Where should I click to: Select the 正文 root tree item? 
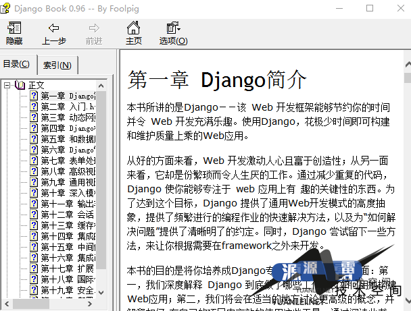36,85
